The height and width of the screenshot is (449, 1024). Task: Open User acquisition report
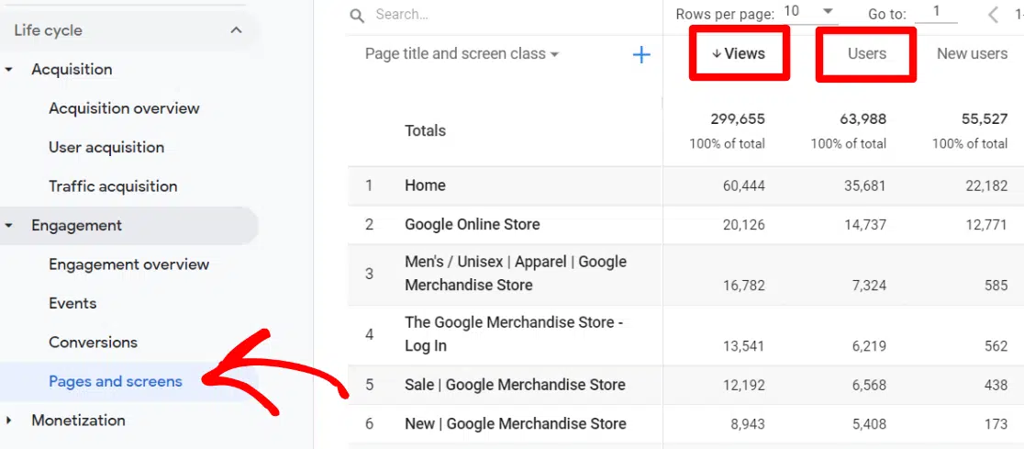tap(106, 148)
